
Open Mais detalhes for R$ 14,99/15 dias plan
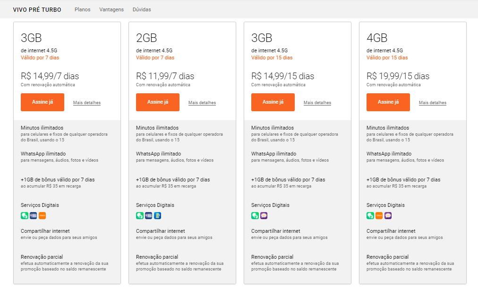click(x=317, y=103)
